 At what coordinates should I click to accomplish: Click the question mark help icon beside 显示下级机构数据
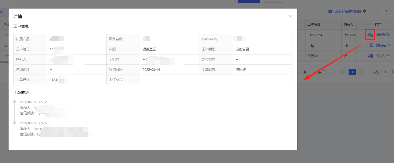click(365, 11)
